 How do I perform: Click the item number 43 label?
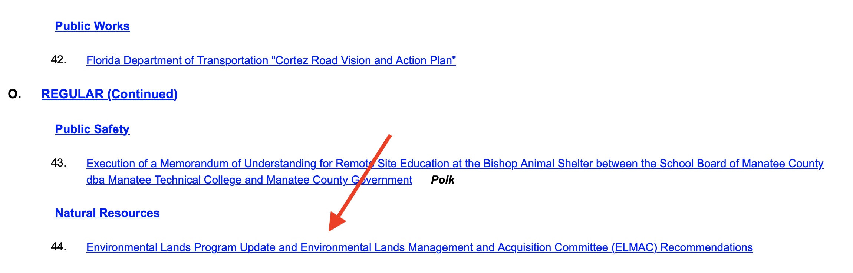58,163
